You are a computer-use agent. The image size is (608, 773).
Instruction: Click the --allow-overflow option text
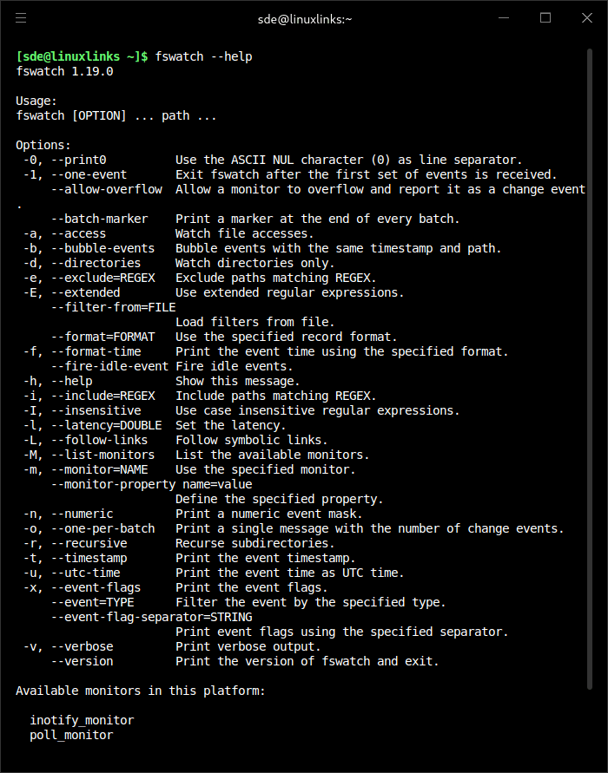pyautogui.click(x=106, y=189)
